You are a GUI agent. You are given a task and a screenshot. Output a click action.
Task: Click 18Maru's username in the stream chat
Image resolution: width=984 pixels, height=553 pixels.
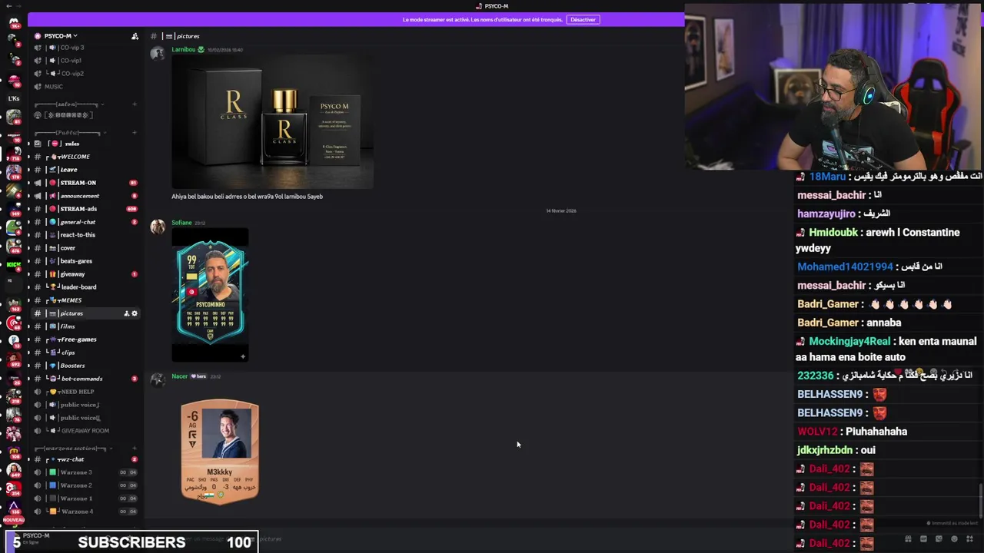pos(827,177)
